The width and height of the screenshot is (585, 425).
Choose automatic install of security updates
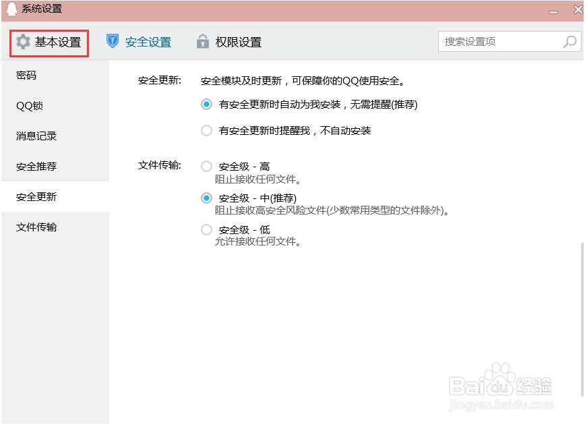click(x=206, y=104)
